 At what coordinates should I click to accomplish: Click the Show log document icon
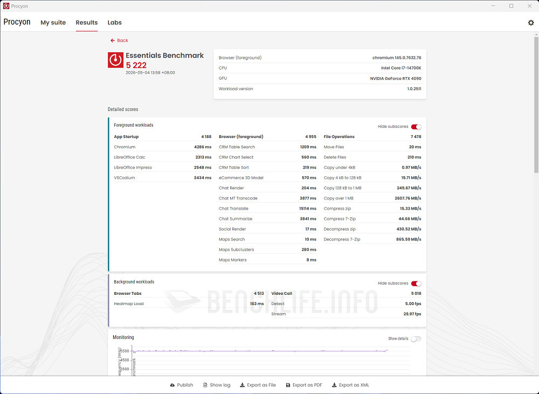[x=205, y=385]
